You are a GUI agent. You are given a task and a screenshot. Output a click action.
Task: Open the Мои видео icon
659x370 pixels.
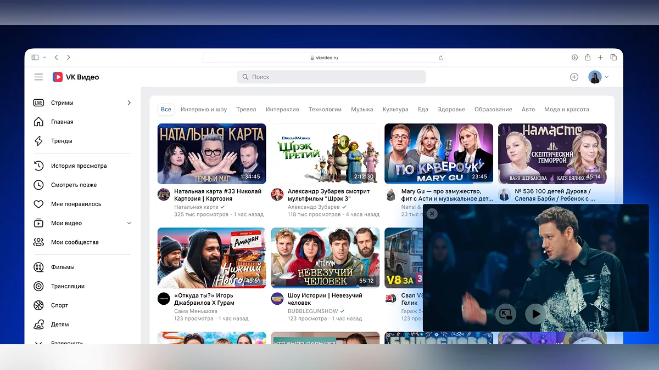click(38, 223)
